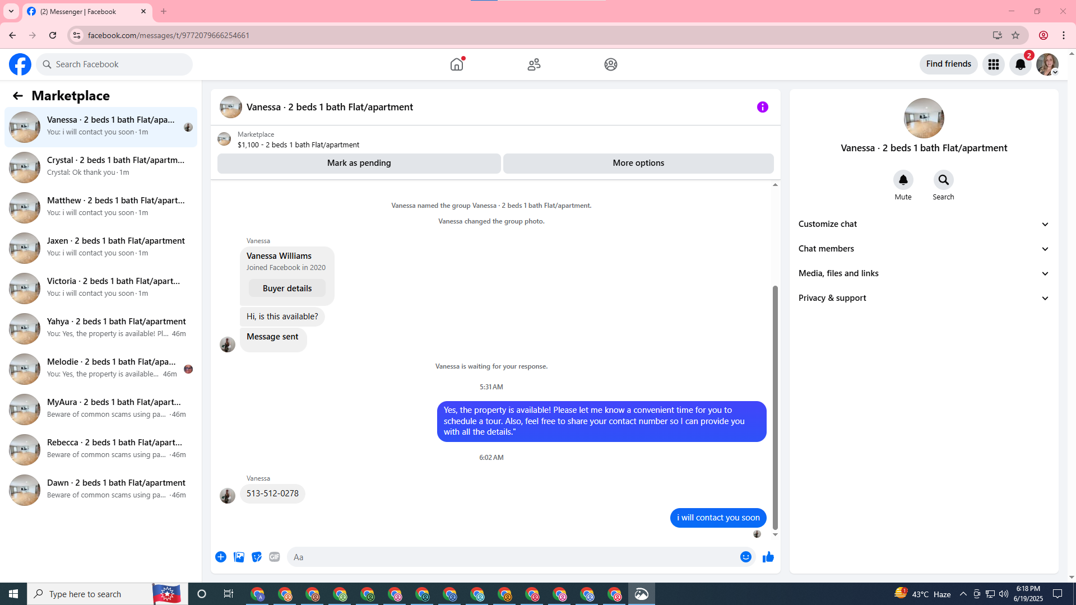Click the Chrome address bar URL

click(169, 35)
